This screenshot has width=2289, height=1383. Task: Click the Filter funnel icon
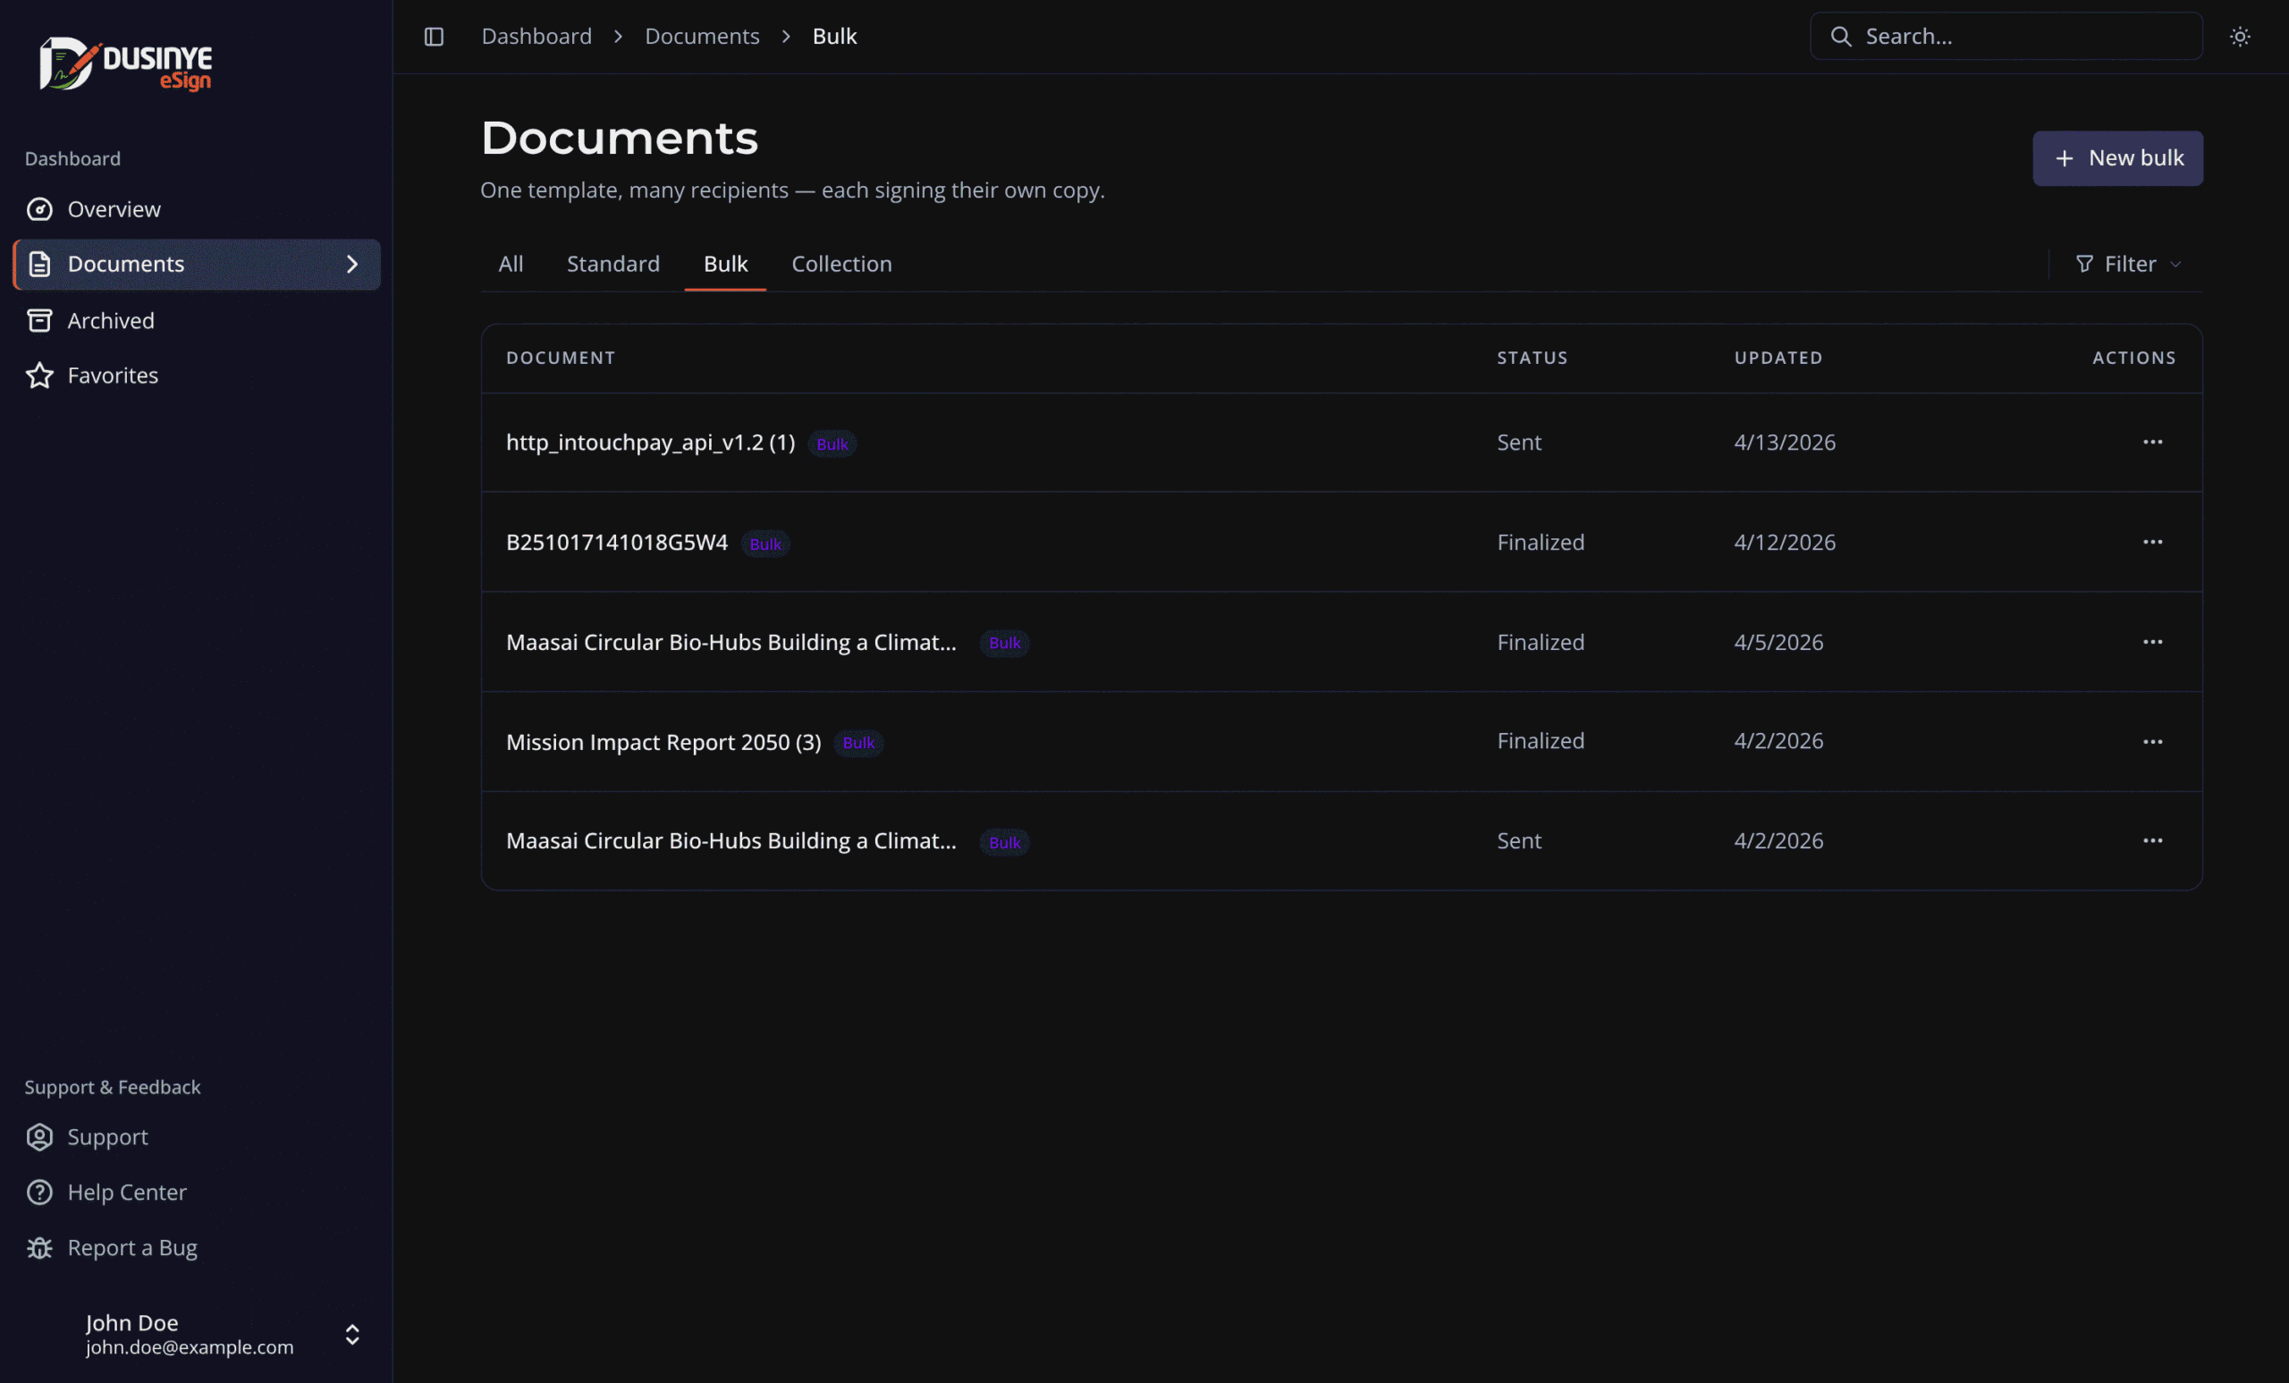(2083, 264)
